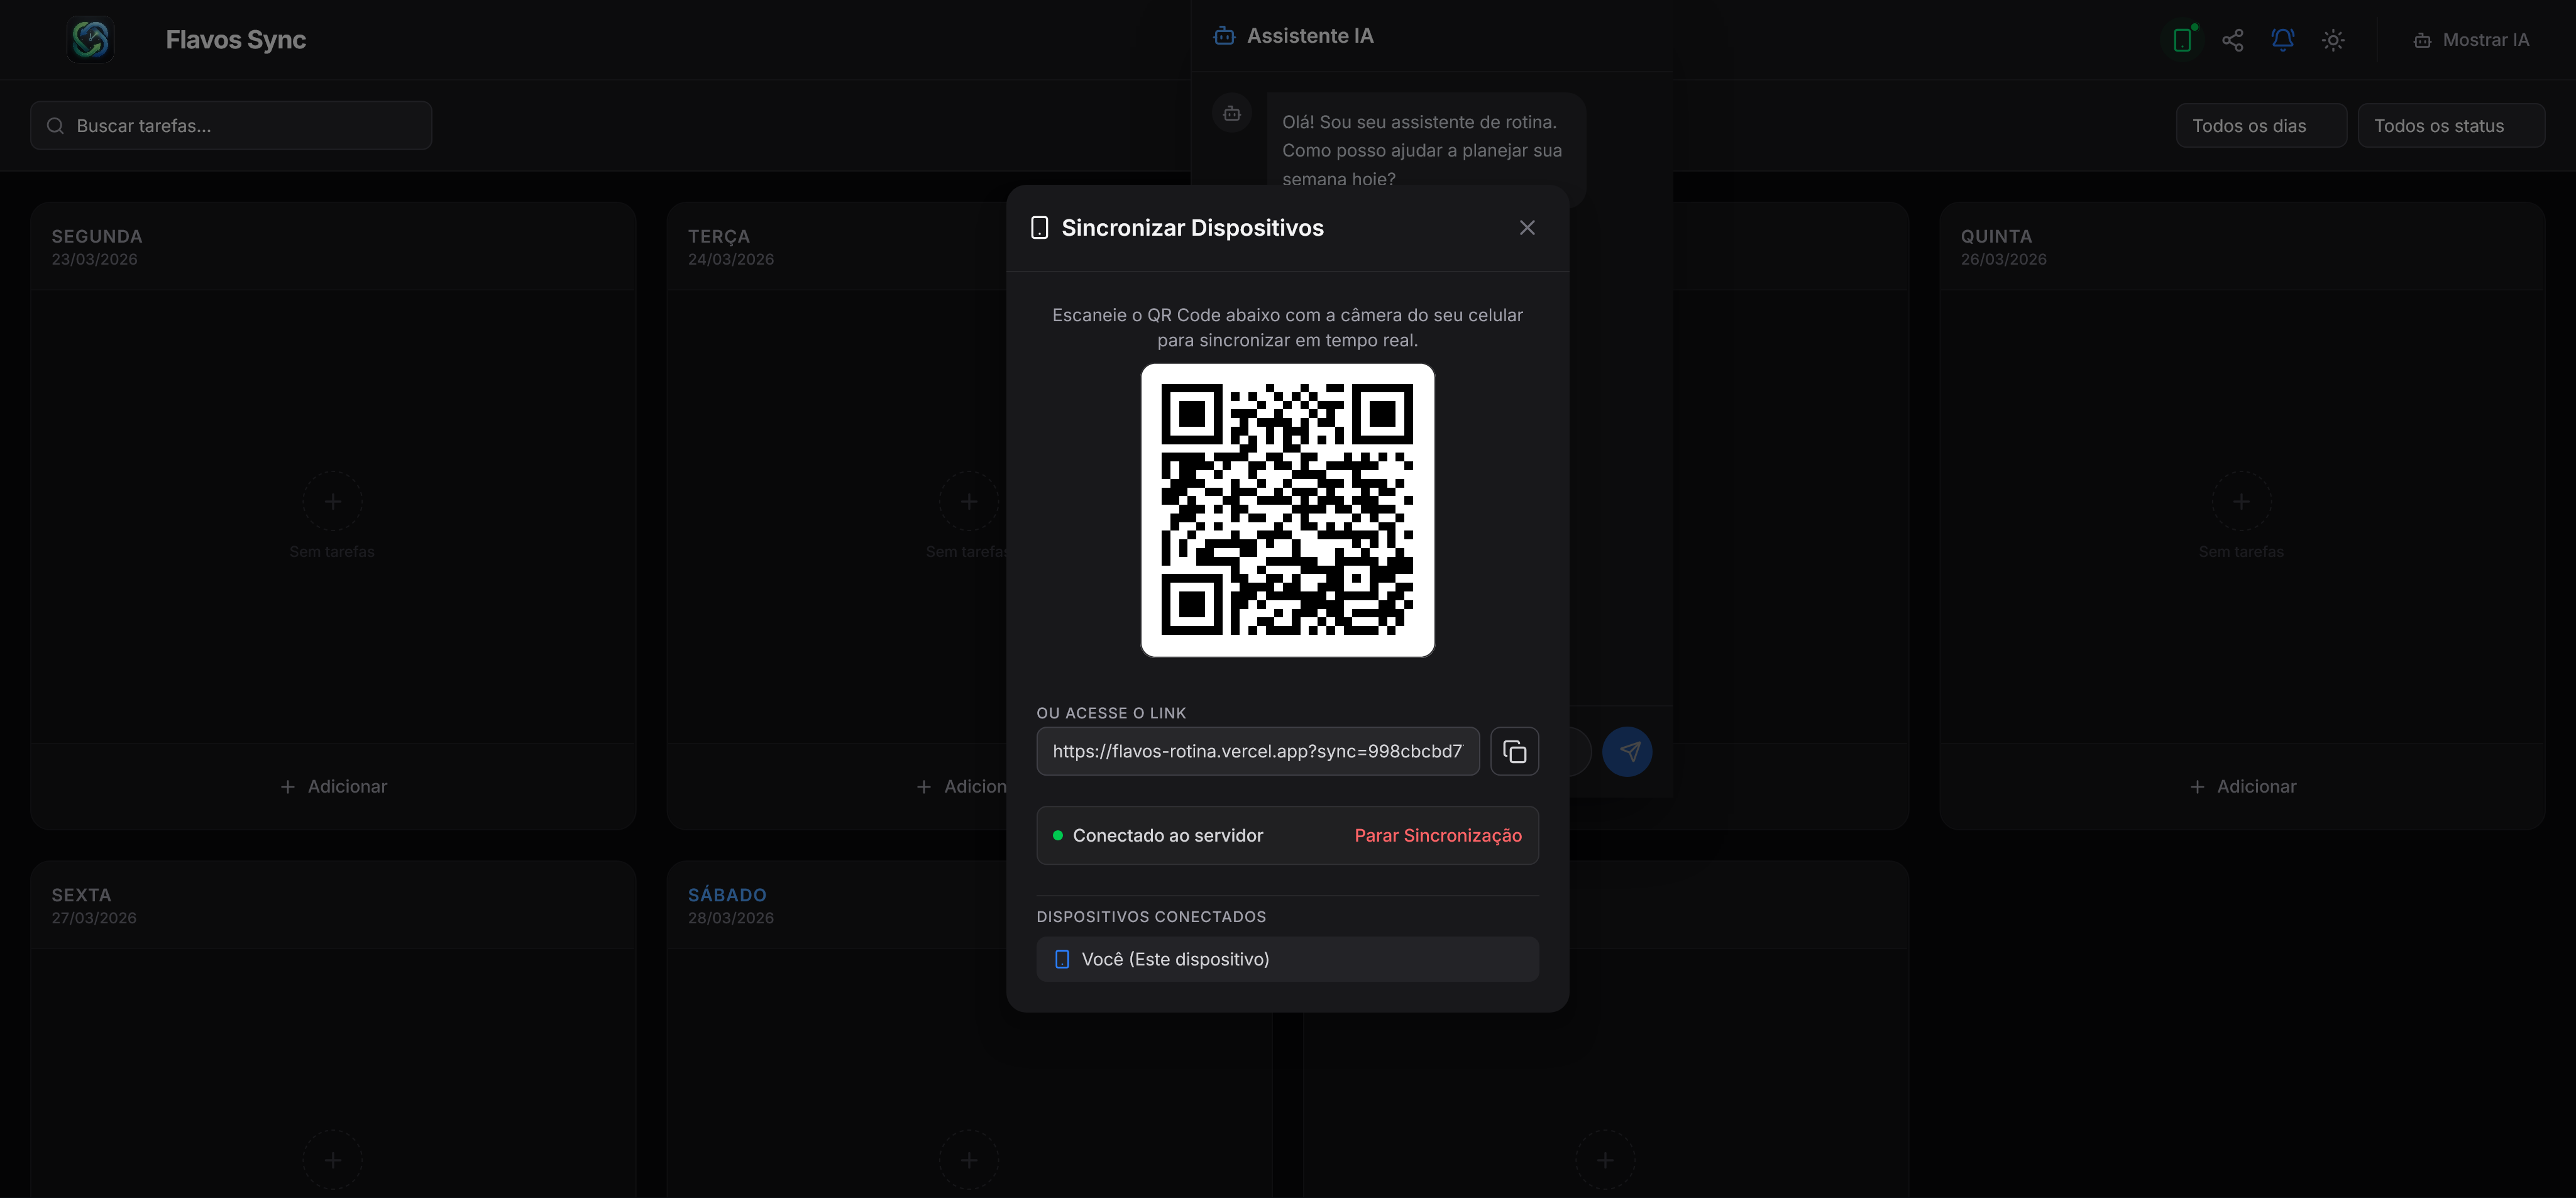Copy the sync link icon
The height and width of the screenshot is (1198, 2576).
[x=1514, y=751]
